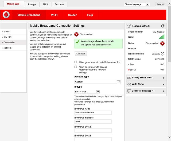Open the Account tab

59,5
